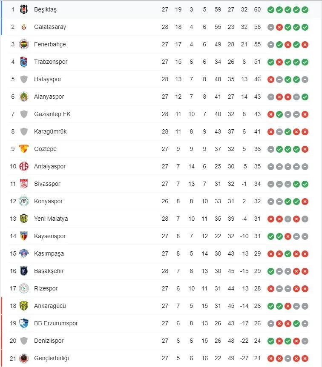Click the Gençlerbirliği club emblem
Viewport: 322px width, 367px height.
click(x=24, y=358)
